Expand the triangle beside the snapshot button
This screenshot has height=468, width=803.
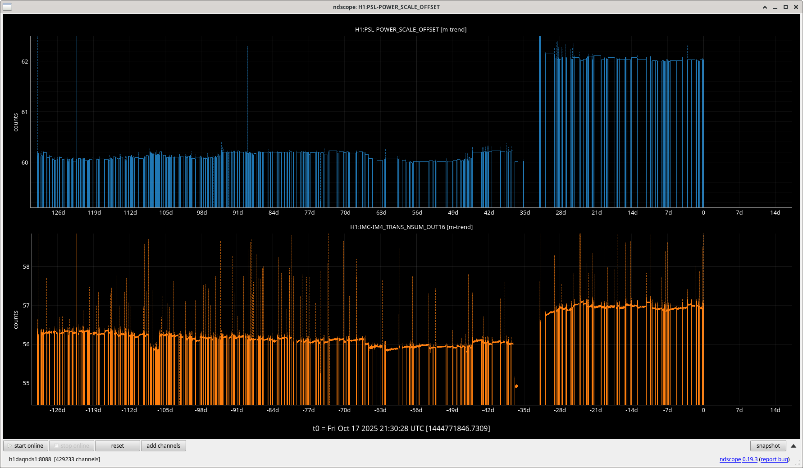coord(794,445)
